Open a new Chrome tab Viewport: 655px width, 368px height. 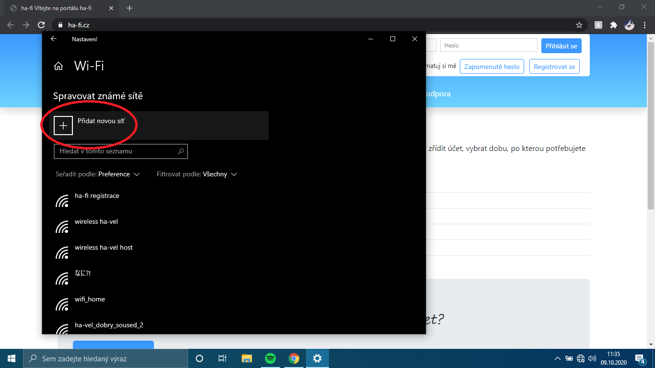pos(129,8)
